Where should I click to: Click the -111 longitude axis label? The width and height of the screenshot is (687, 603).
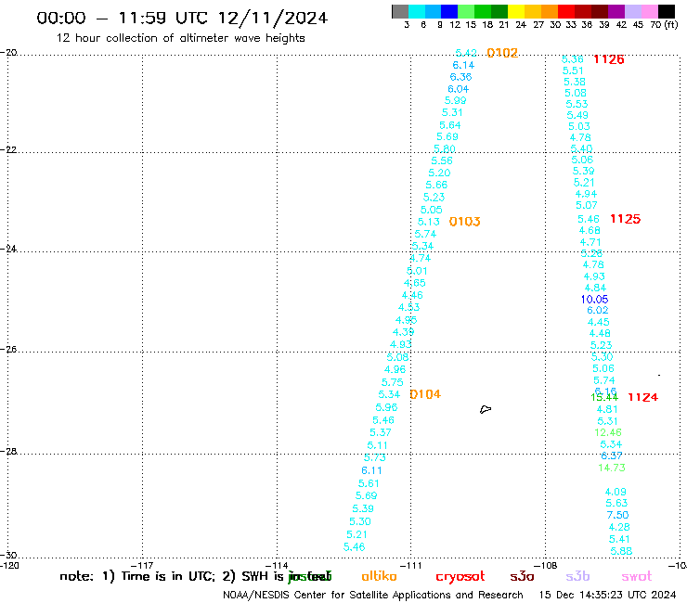click(410, 566)
